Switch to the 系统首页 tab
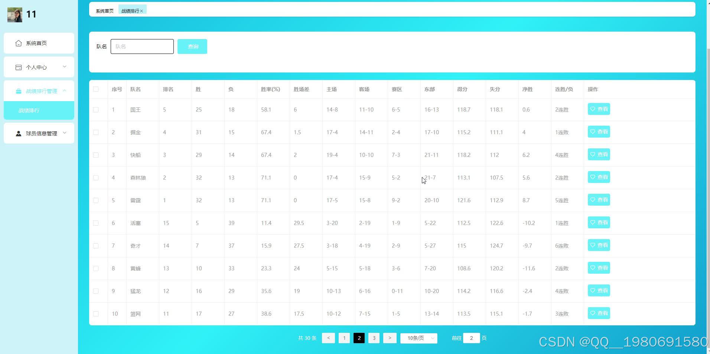 click(105, 11)
